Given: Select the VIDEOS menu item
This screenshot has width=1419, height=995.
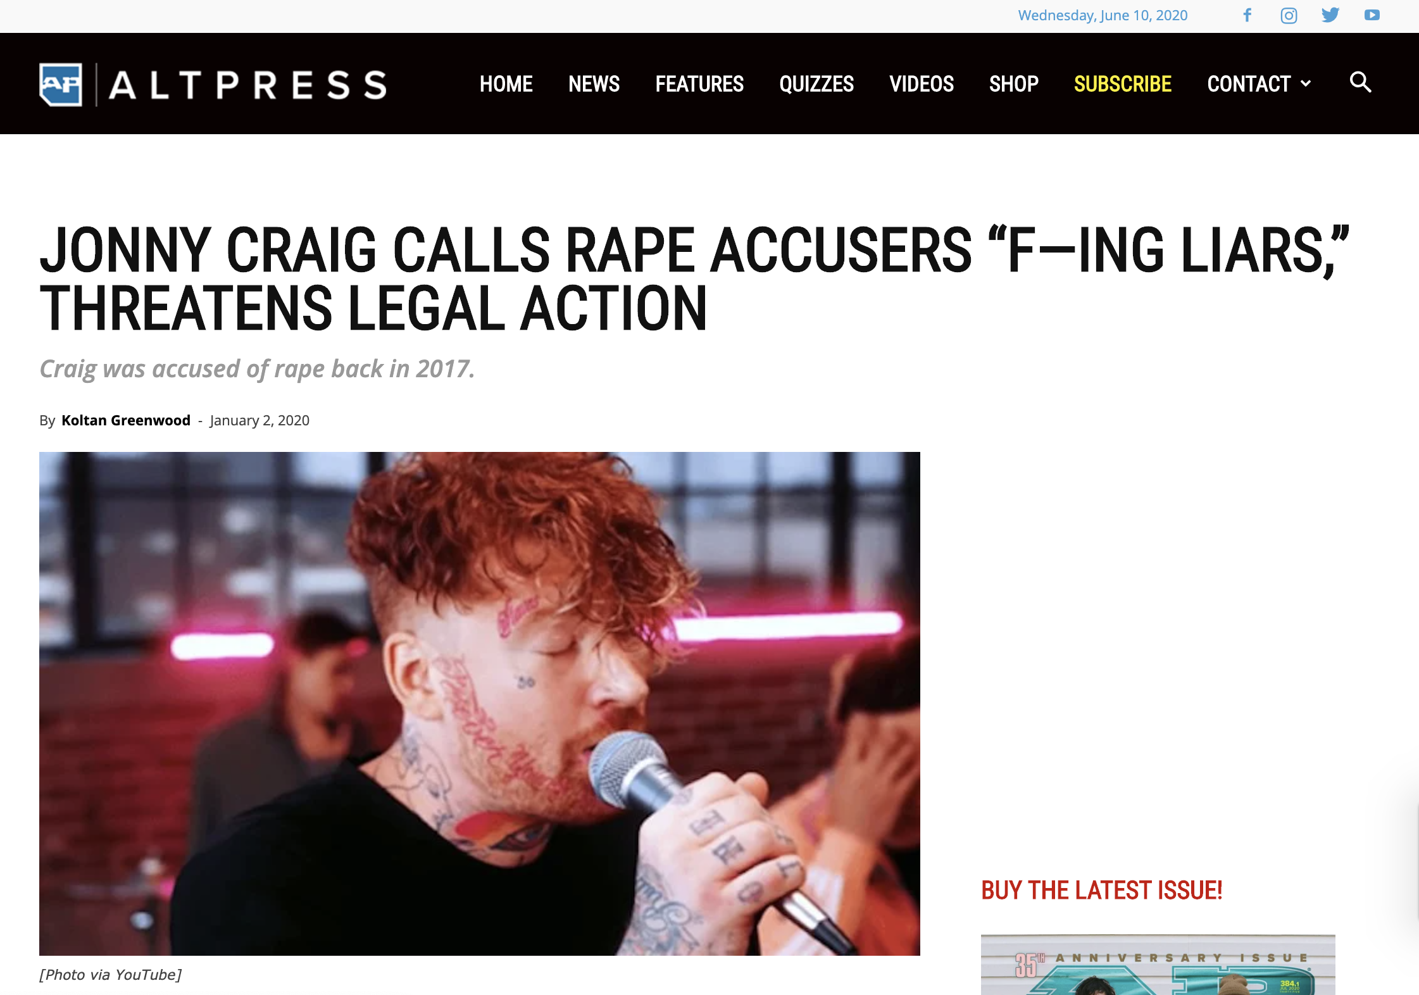Looking at the screenshot, I should pyautogui.click(x=922, y=84).
